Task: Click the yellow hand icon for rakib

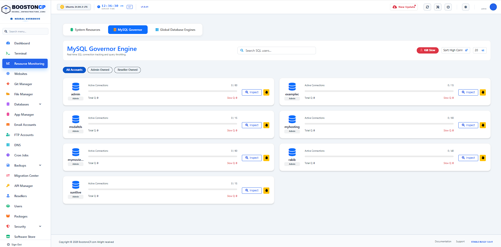Action: [x=483, y=158]
